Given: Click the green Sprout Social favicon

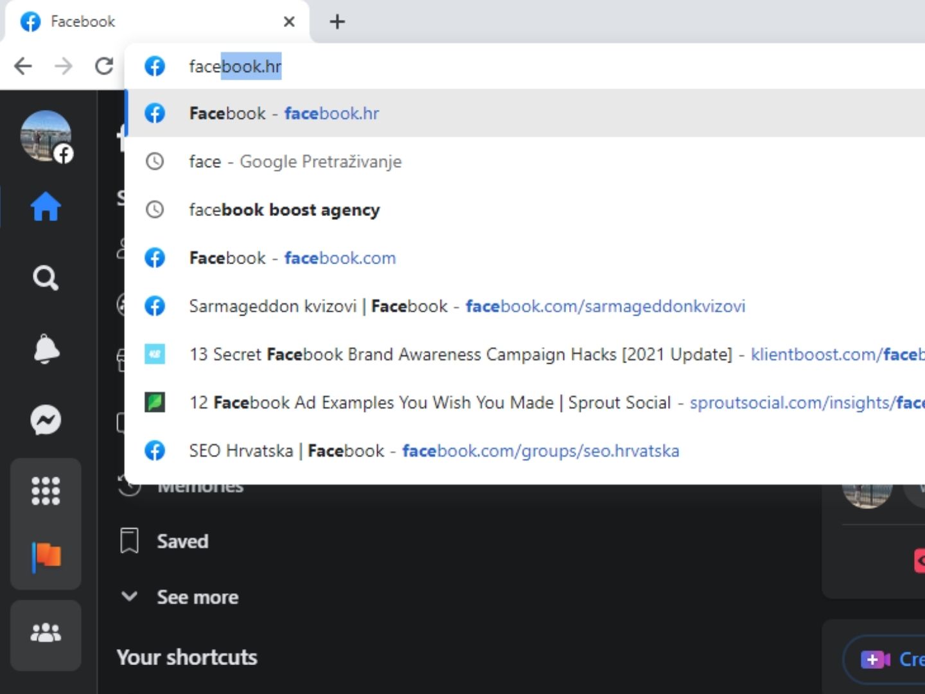Looking at the screenshot, I should [x=154, y=402].
